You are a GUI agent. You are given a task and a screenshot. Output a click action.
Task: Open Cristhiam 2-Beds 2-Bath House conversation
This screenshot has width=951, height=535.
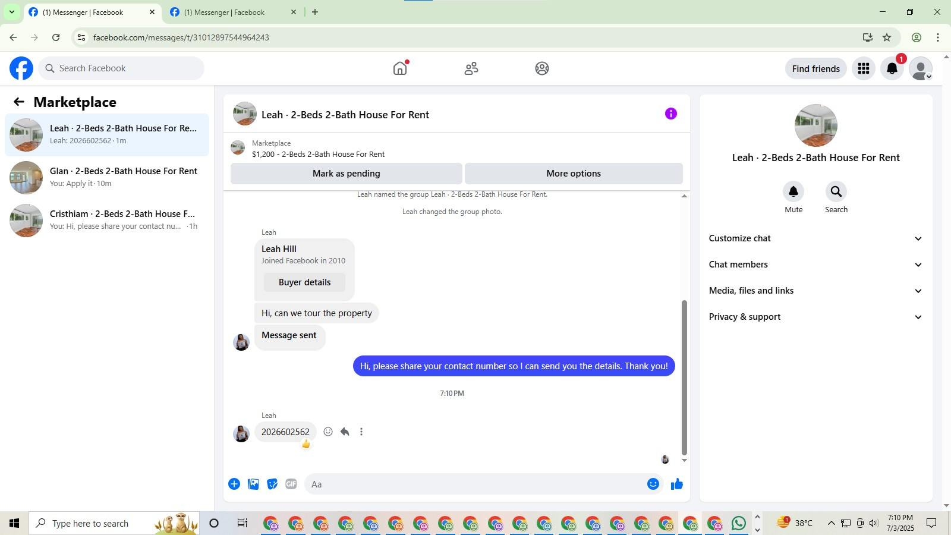coord(107,221)
